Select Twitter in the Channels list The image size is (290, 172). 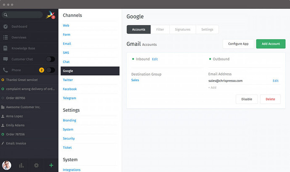(x=68, y=80)
